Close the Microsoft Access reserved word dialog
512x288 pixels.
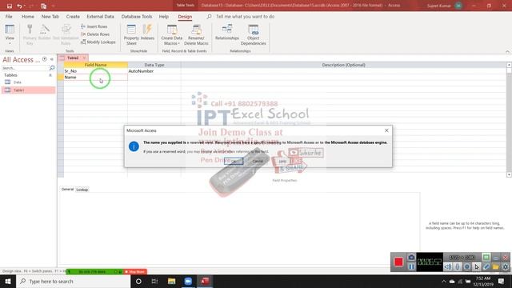point(386,130)
